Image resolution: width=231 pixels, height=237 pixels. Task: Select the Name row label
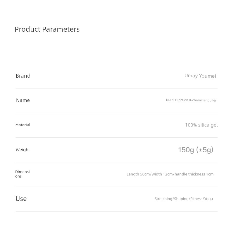23,100
